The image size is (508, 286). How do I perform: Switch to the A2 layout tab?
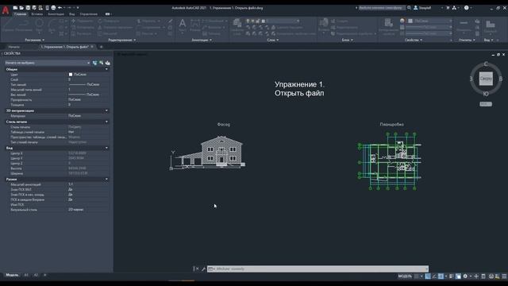pyautogui.click(x=36, y=275)
